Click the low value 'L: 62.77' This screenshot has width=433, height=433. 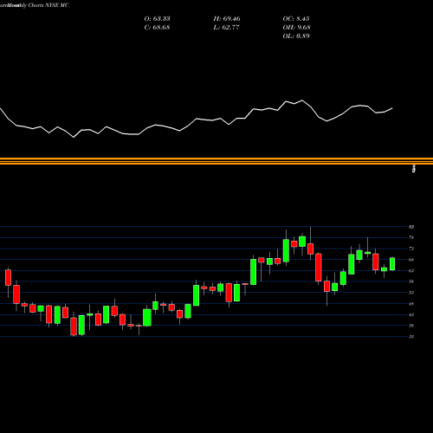click(x=226, y=28)
